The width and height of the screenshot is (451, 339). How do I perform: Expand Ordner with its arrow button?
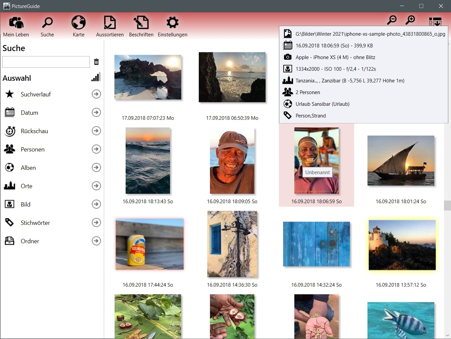point(96,241)
